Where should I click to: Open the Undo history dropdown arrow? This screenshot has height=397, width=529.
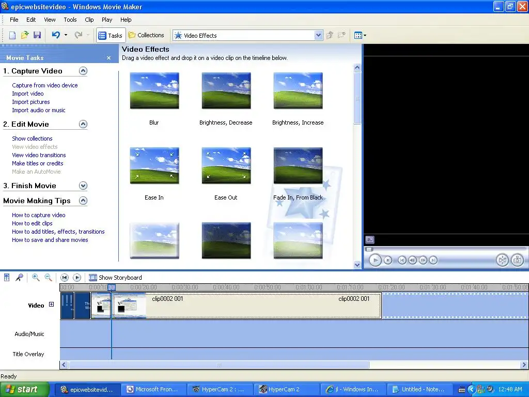tap(66, 35)
